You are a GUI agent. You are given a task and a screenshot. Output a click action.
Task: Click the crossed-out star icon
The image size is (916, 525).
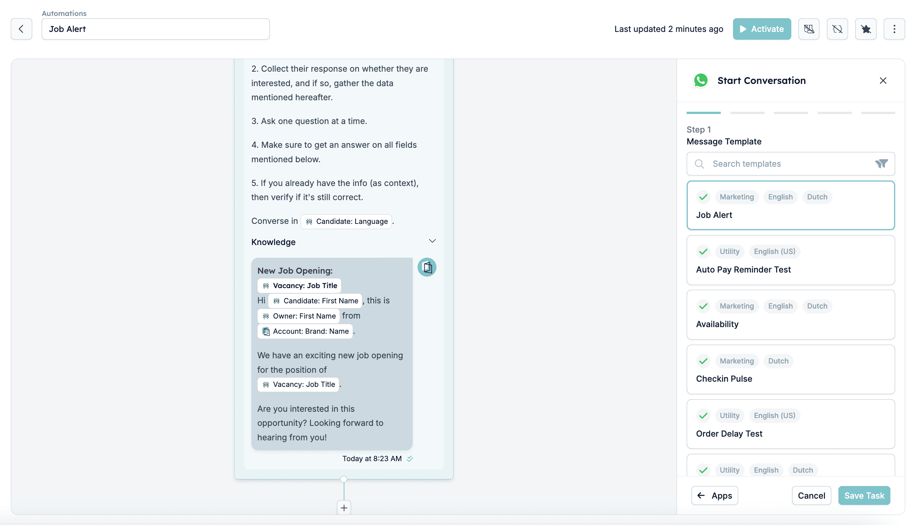[x=866, y=29]
